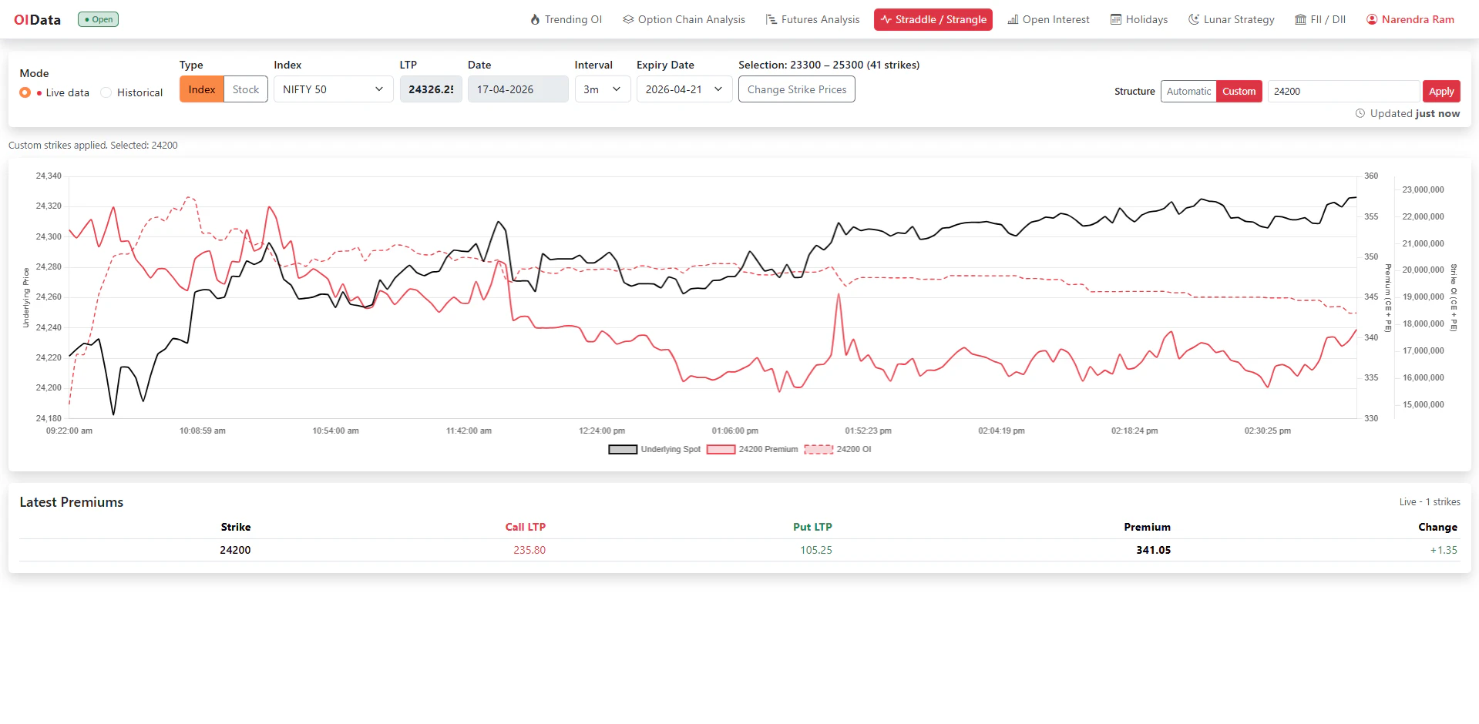
Task: Click the Option Chain Analysis layers icon
Action: click(x=628, y=19)
